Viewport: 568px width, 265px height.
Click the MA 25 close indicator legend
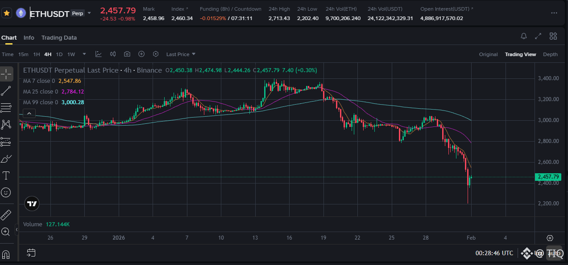coord(54,92)
